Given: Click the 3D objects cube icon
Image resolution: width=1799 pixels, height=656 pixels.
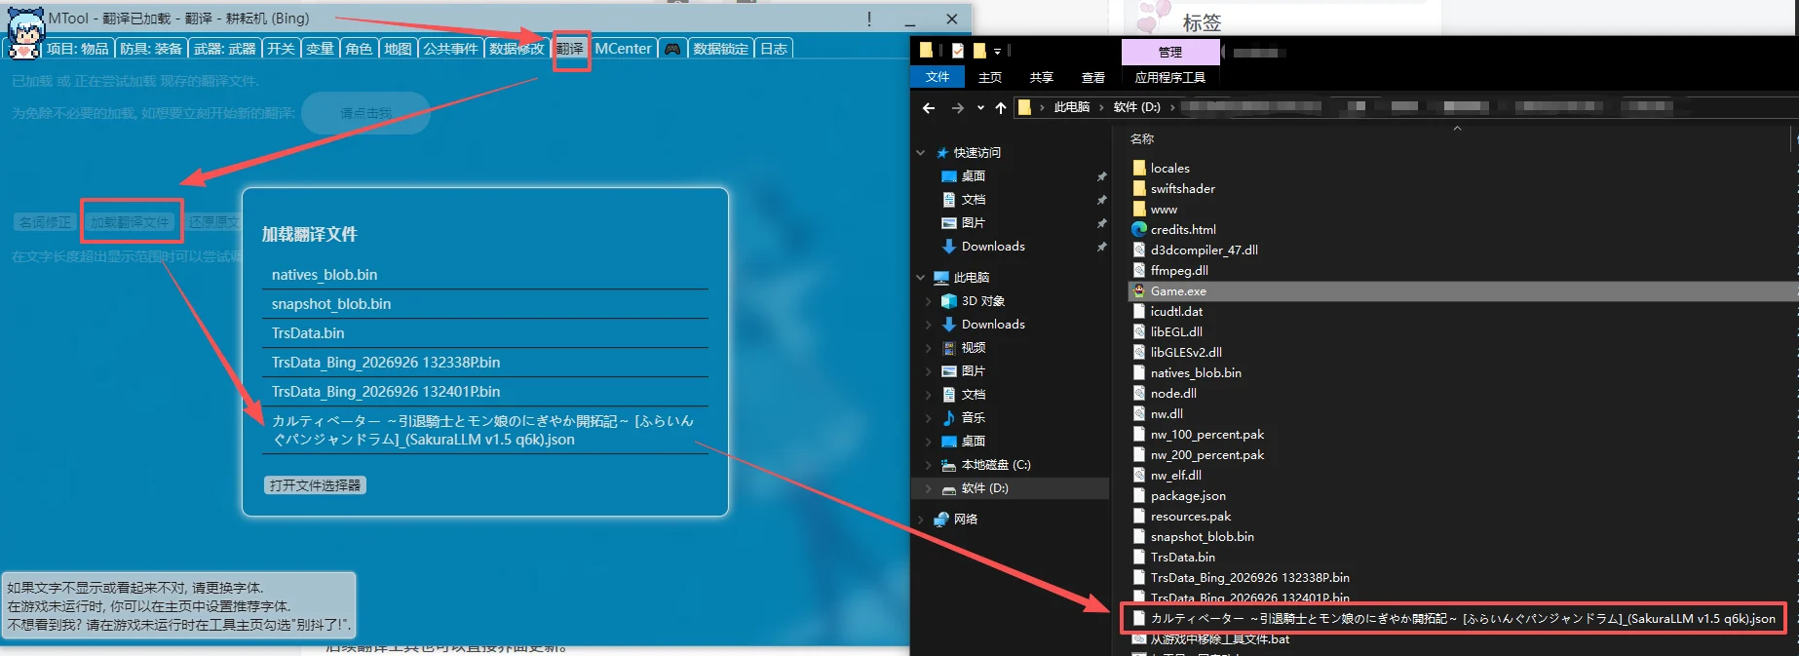Looking at the screenshot, I should (x=949, y=300).
